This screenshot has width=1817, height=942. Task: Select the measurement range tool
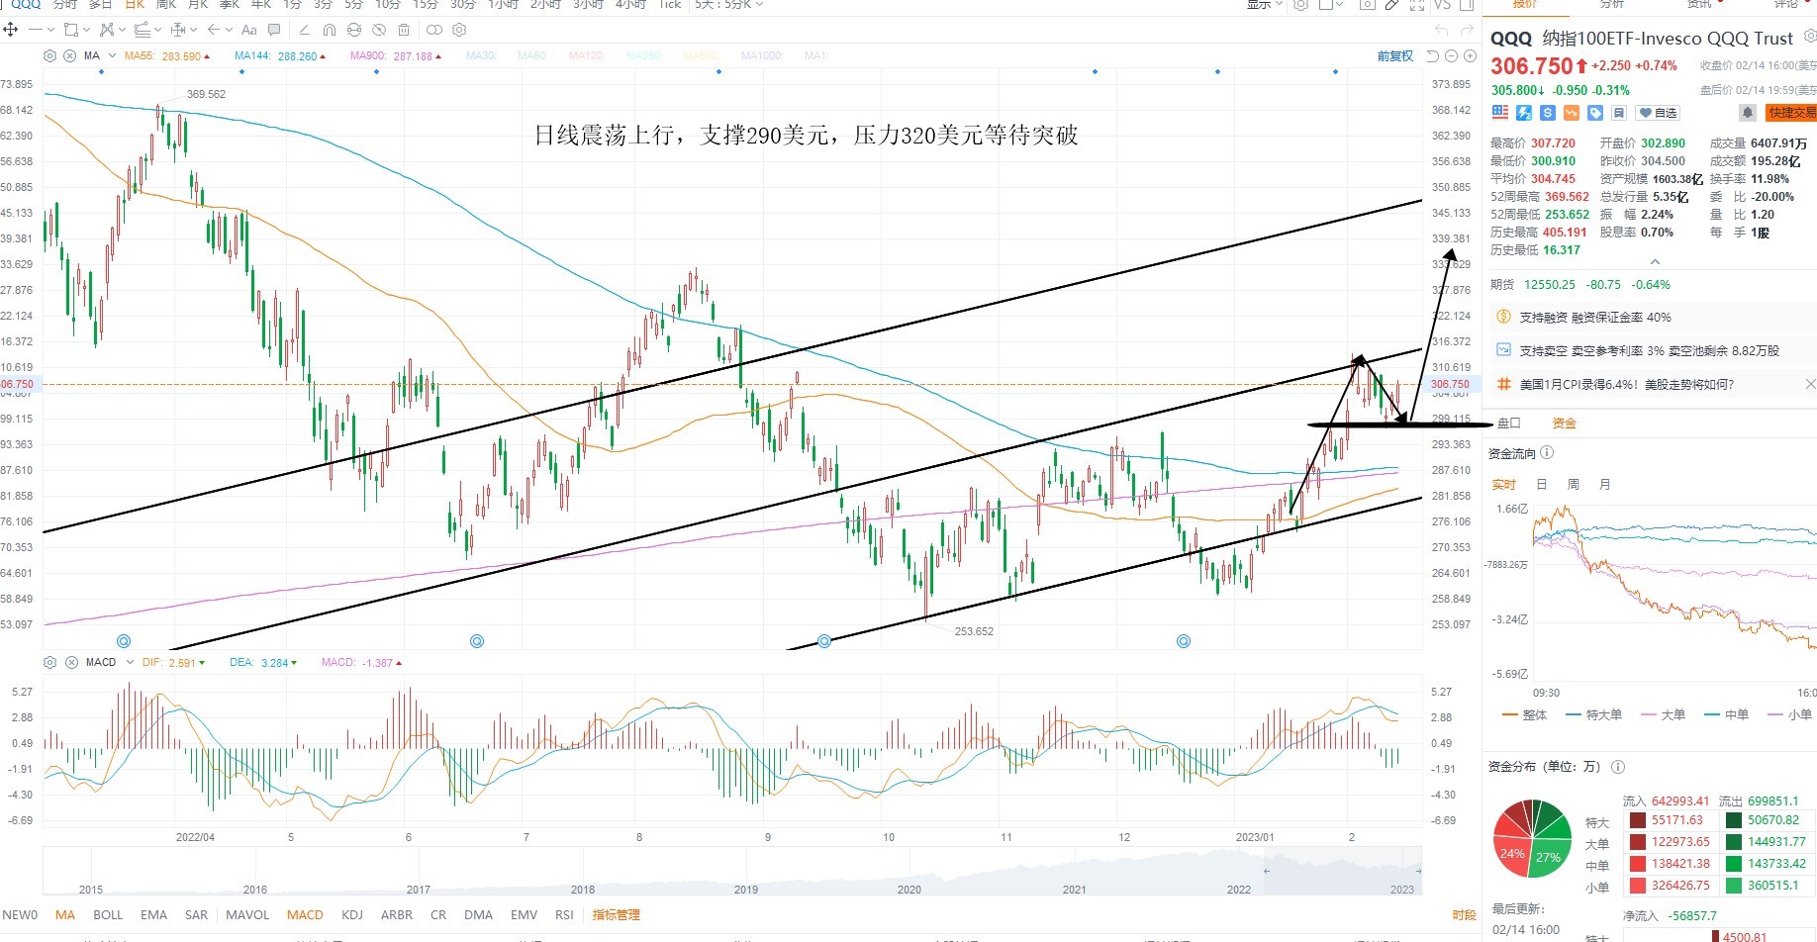coord(178,30)
